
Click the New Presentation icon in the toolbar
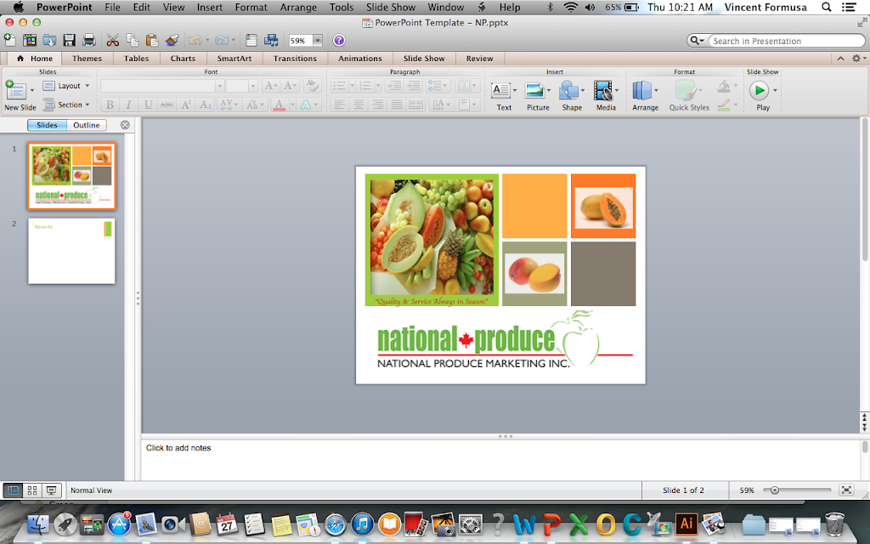coord(9,40)
